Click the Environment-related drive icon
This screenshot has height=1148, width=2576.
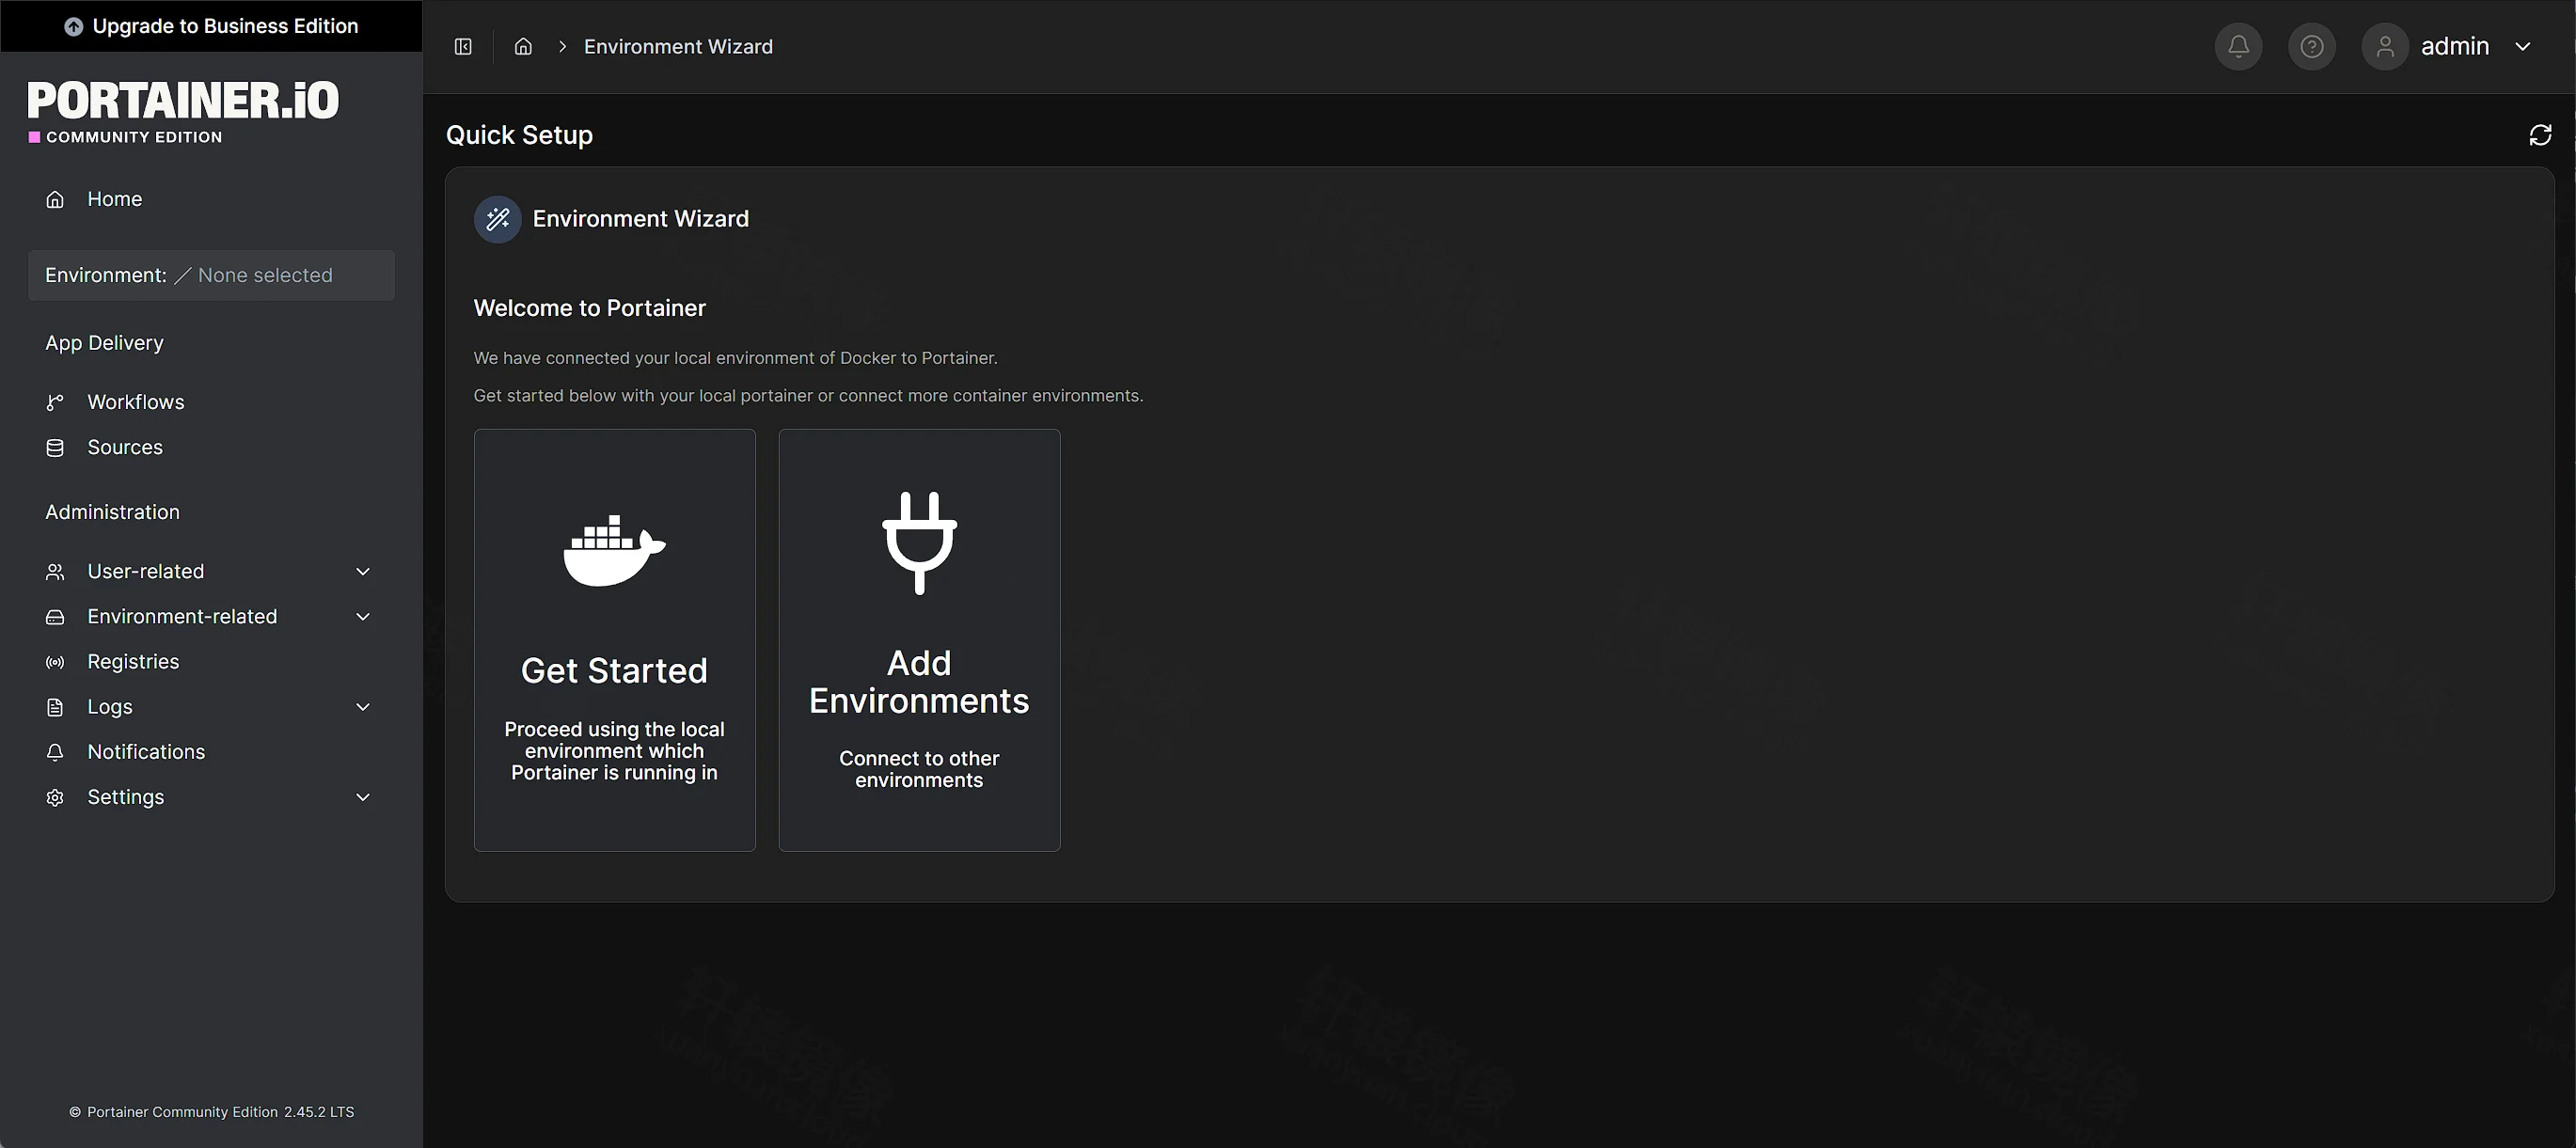(55, 617)
